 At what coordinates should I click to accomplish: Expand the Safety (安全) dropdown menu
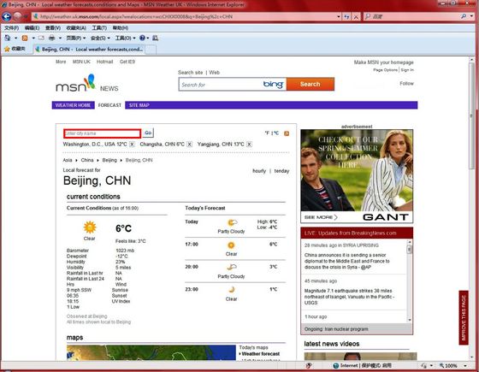tap(100, 38)
